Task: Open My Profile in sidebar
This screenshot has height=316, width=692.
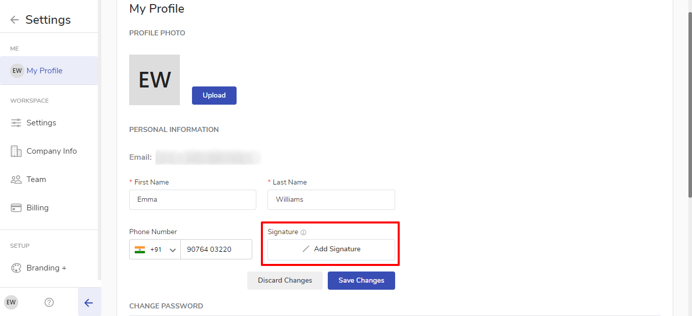Action: coord(45,71)
